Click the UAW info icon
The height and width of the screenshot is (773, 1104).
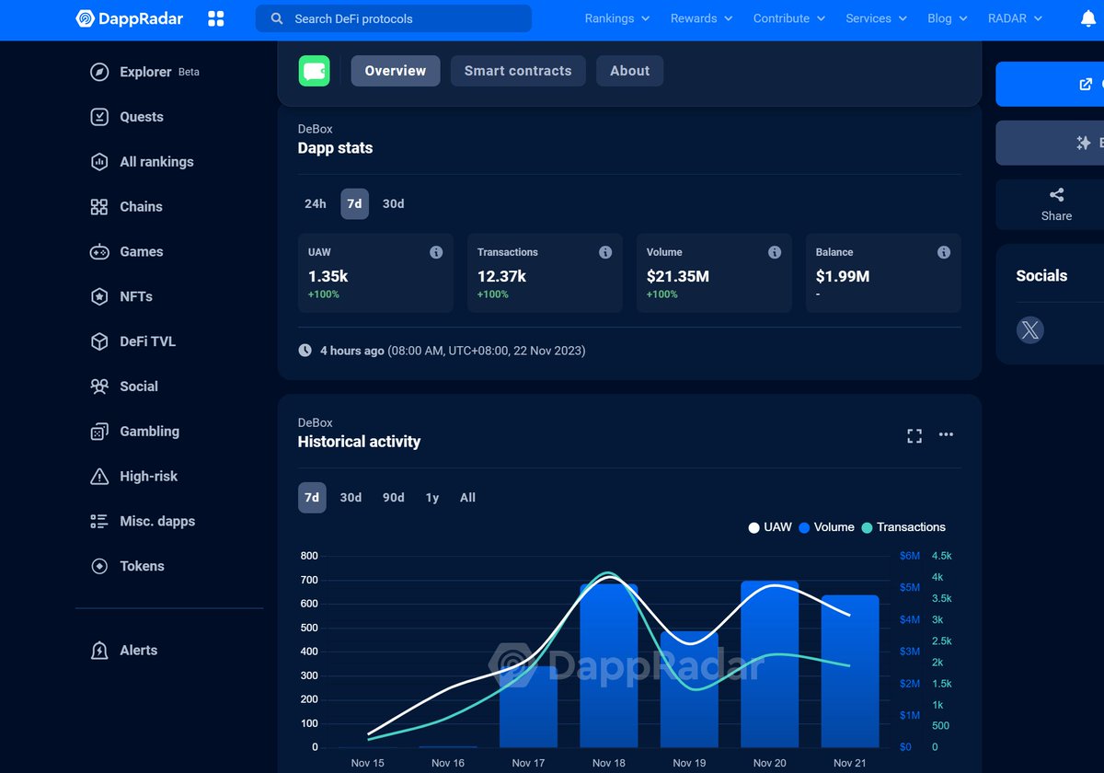click(436, 252)
